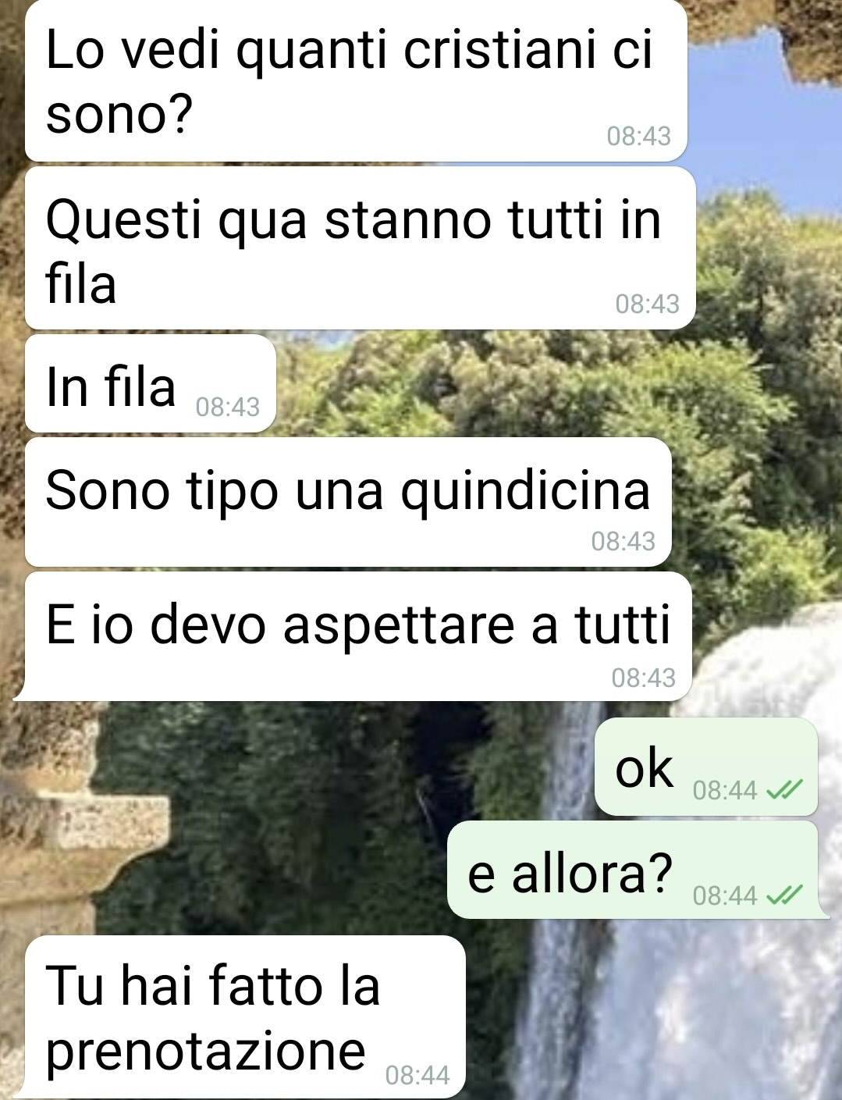The width and height of the screenshot is (842, 1100).
Task: Select the 'Tu hai fatto la prenotazione' message
Action: coord(245,1016)
